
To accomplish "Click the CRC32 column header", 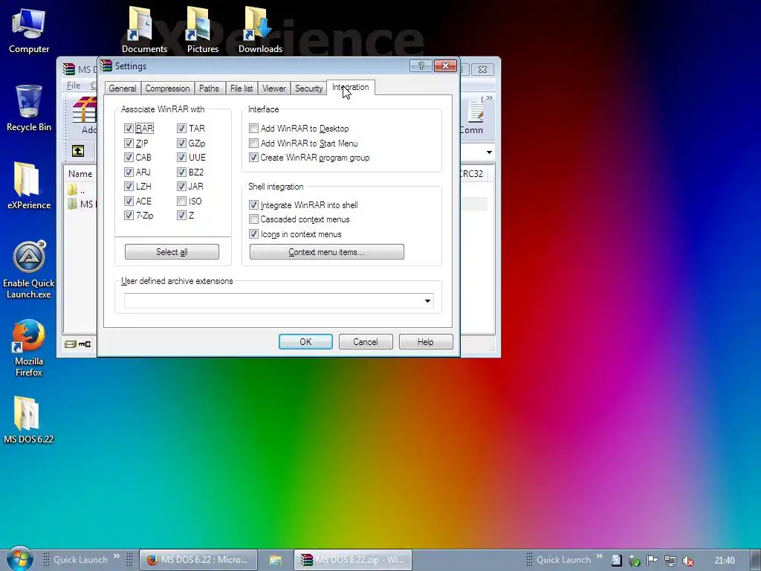I will [472, 174].
